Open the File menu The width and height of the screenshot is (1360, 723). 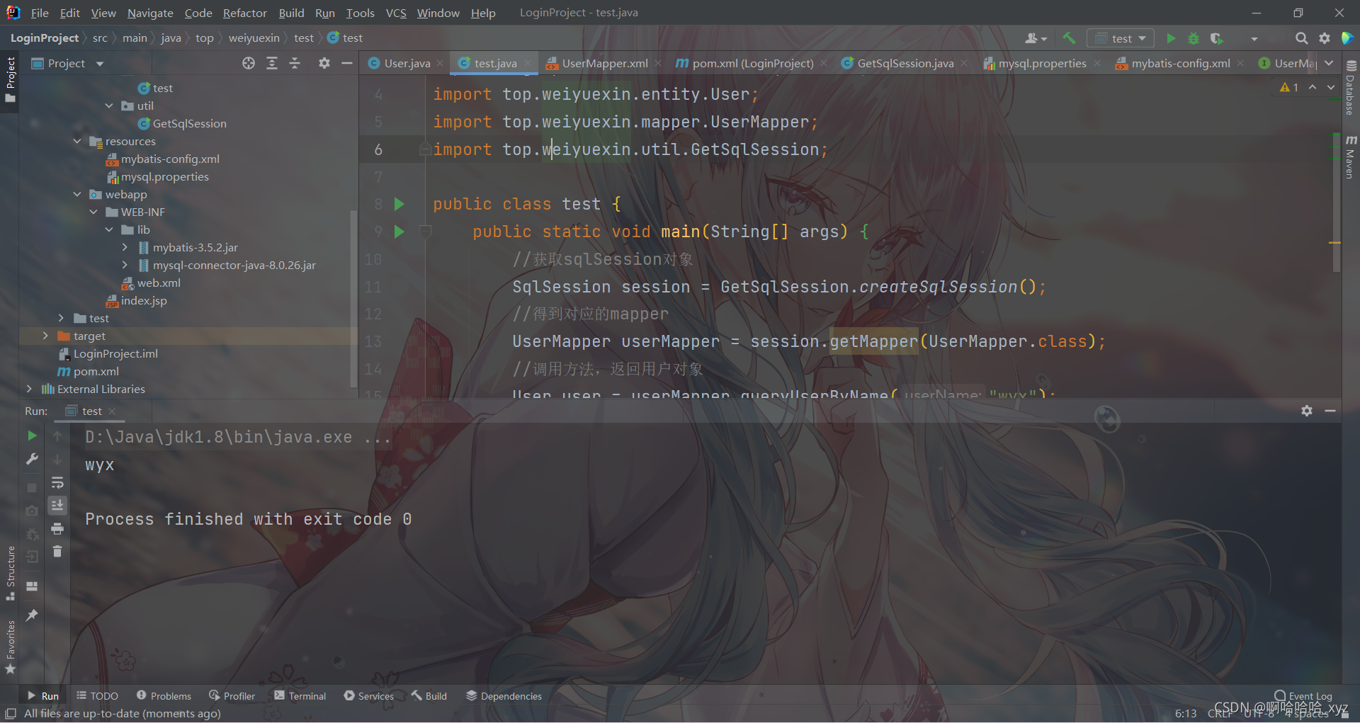point(40,13)
